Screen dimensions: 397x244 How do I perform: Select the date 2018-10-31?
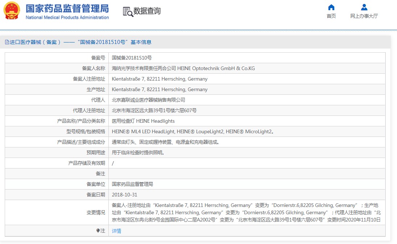[125, 195]
